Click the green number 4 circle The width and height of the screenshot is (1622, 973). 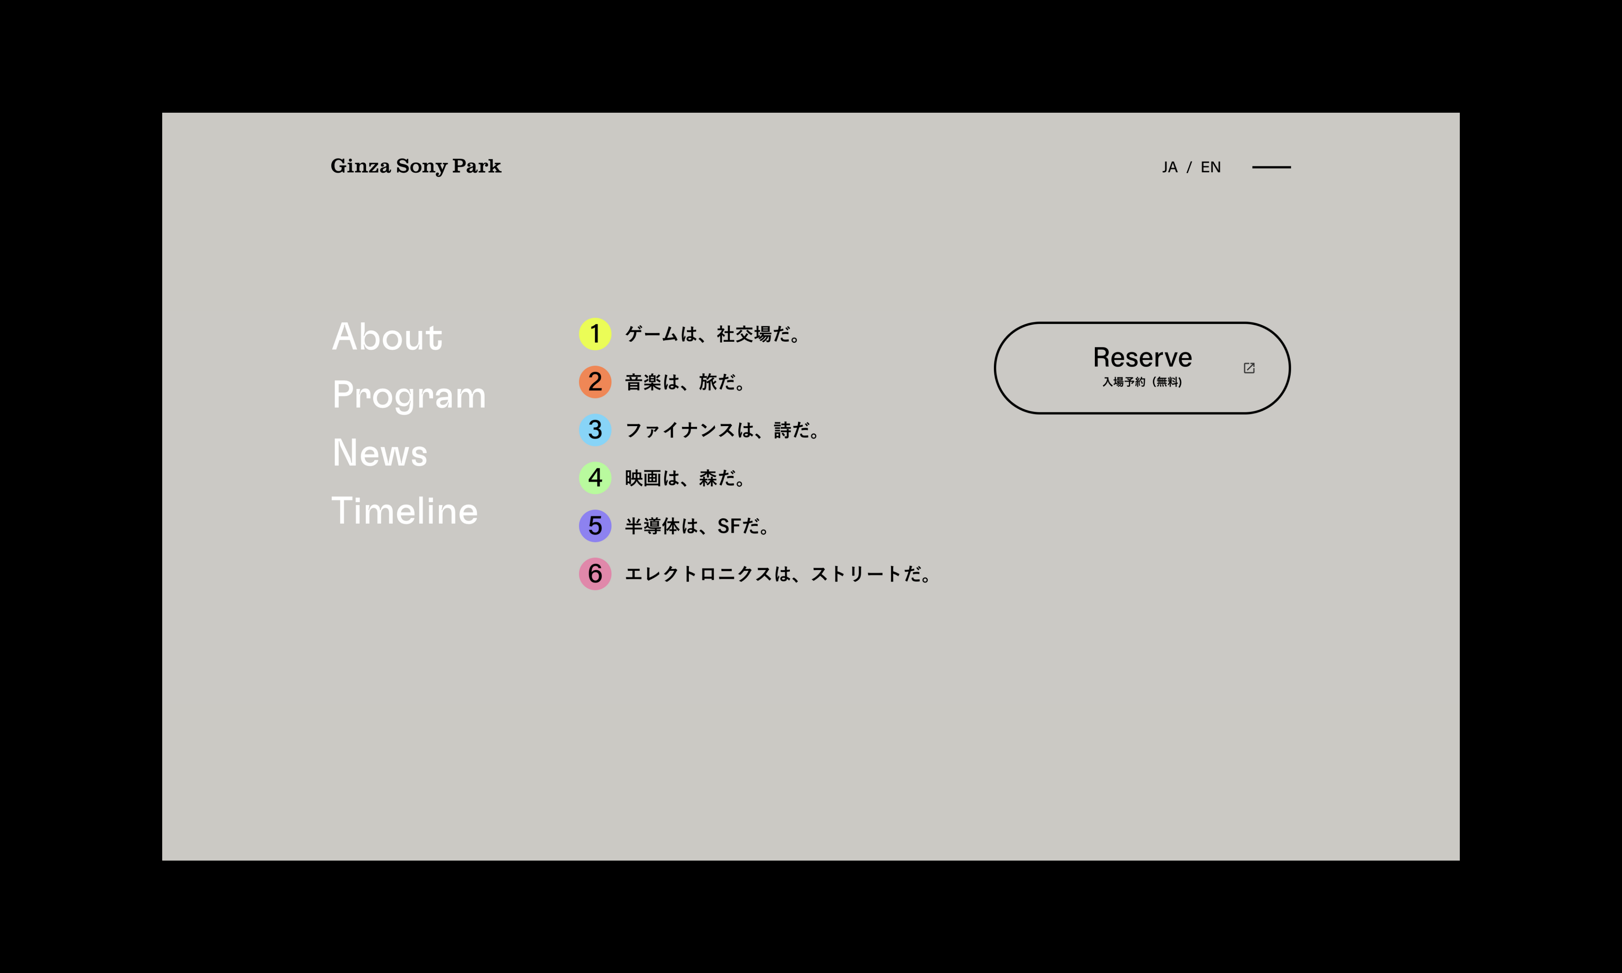pos(595,477)
